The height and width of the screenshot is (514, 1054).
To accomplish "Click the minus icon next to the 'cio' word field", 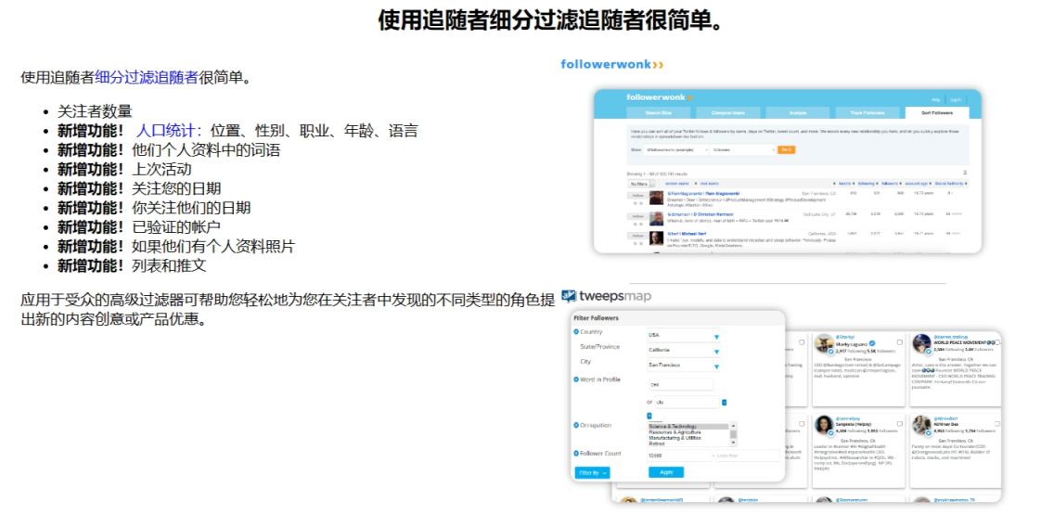I will point(724,403).
